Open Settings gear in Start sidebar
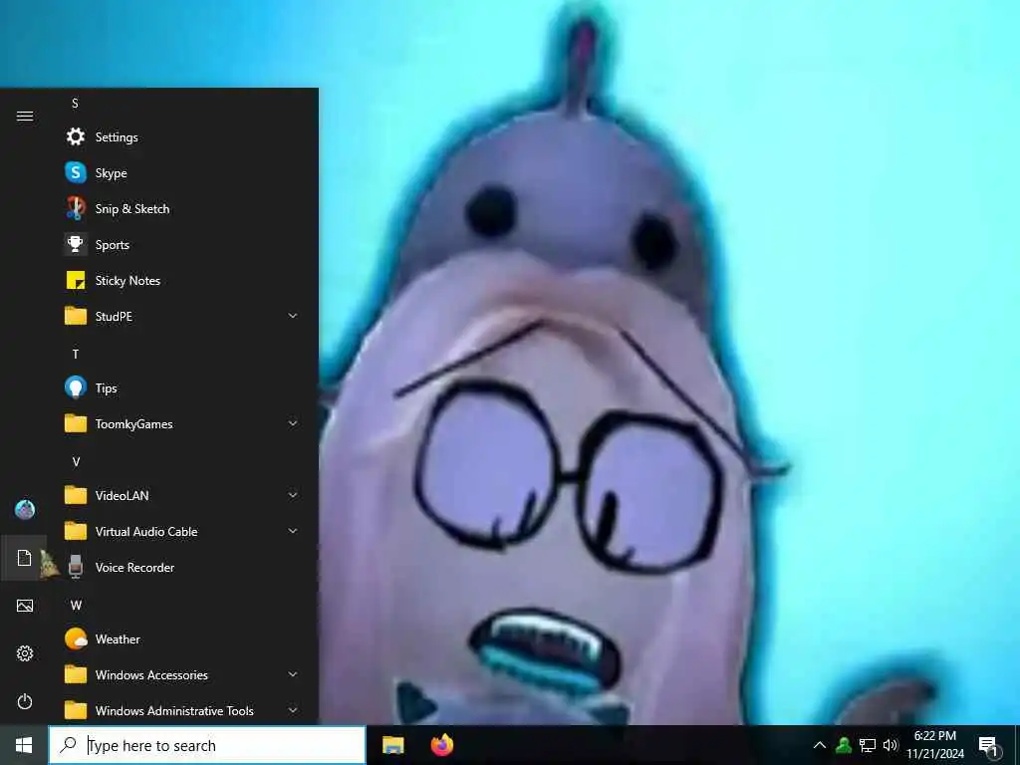Viewport: 1020px width, 765px height. [x=25, y=653]
